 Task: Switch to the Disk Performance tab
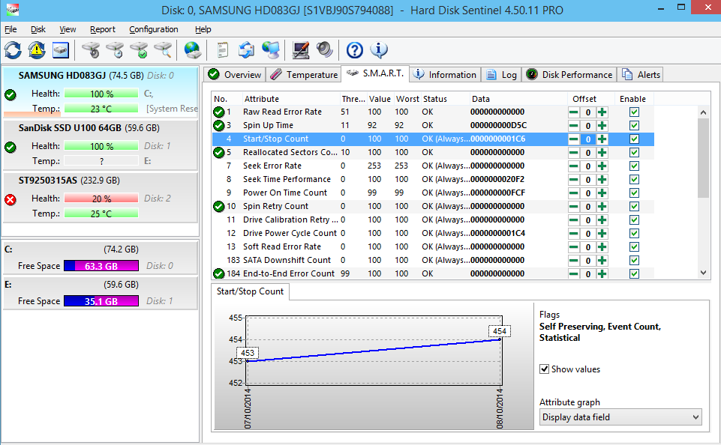[569, 74]
